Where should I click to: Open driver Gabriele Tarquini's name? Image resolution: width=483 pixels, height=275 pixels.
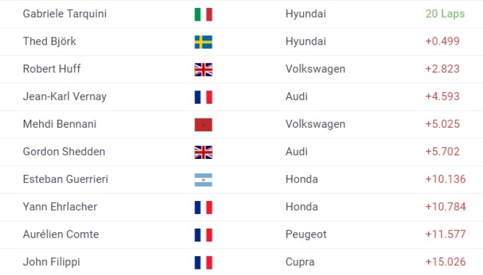(64, 14)
